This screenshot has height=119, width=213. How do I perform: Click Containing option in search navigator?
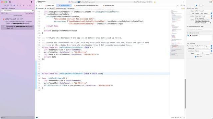point(12,8)
